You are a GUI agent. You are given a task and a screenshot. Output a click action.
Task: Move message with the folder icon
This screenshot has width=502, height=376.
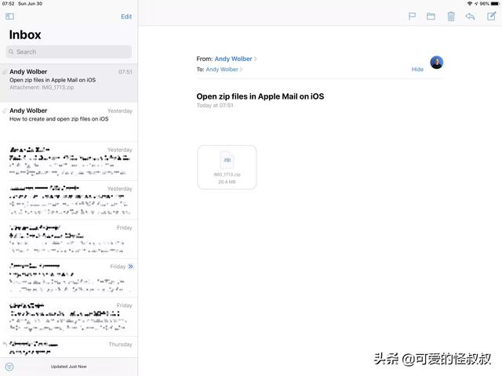pos(431,16)
